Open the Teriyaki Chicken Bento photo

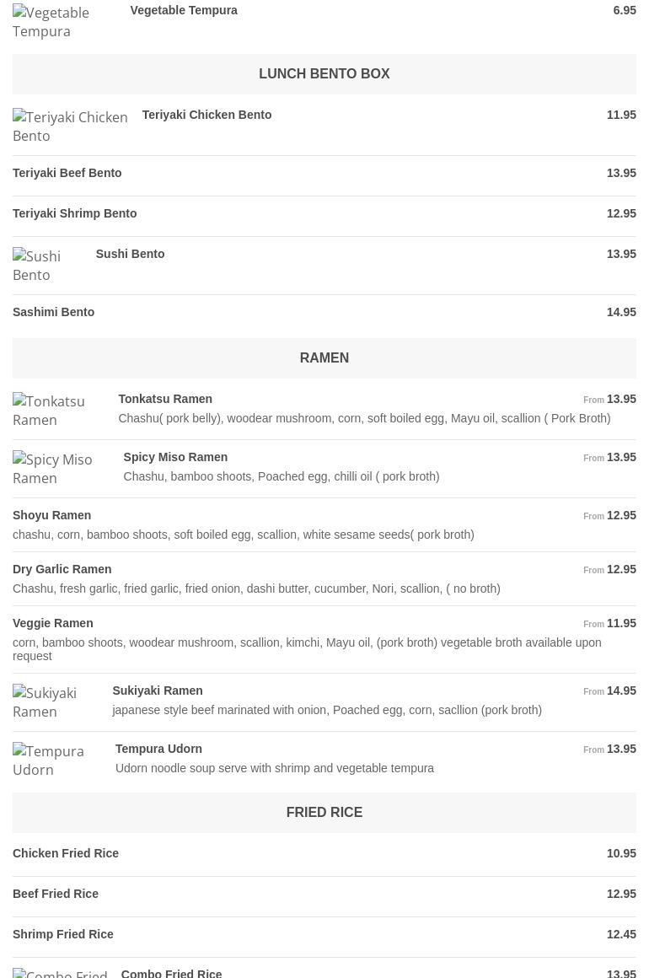(x=70, y=126)
